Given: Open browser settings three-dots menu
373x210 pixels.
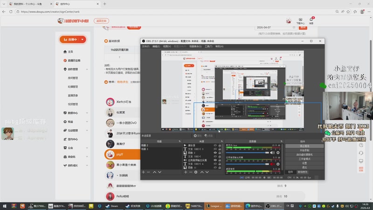Looking at the screenshot, I should click(369, 11).
